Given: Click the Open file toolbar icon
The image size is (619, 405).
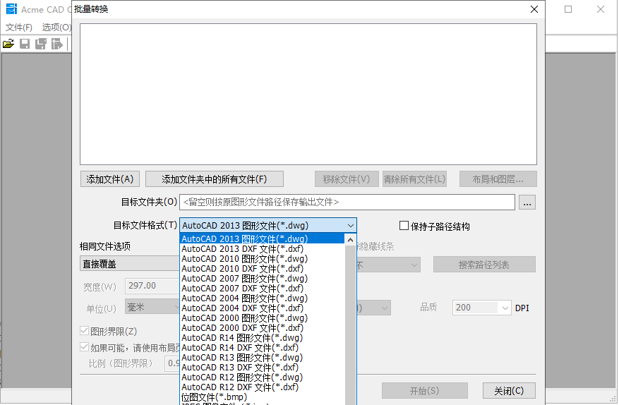Looking at the screenshot, I should point(8,44).
